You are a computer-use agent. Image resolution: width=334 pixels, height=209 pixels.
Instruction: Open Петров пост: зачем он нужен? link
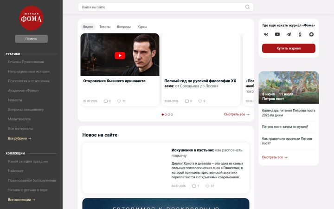coord(285,127)
